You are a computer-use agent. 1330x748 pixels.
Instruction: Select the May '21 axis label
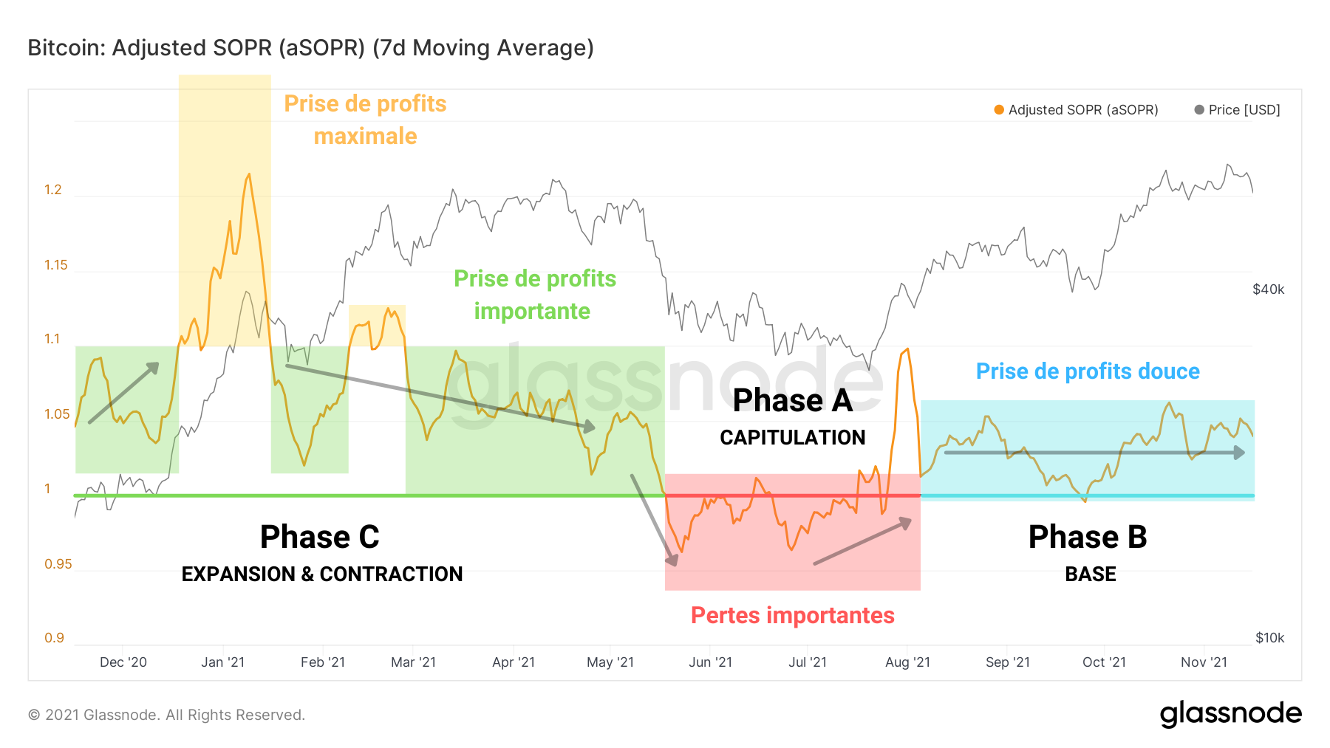pos(610,662)
